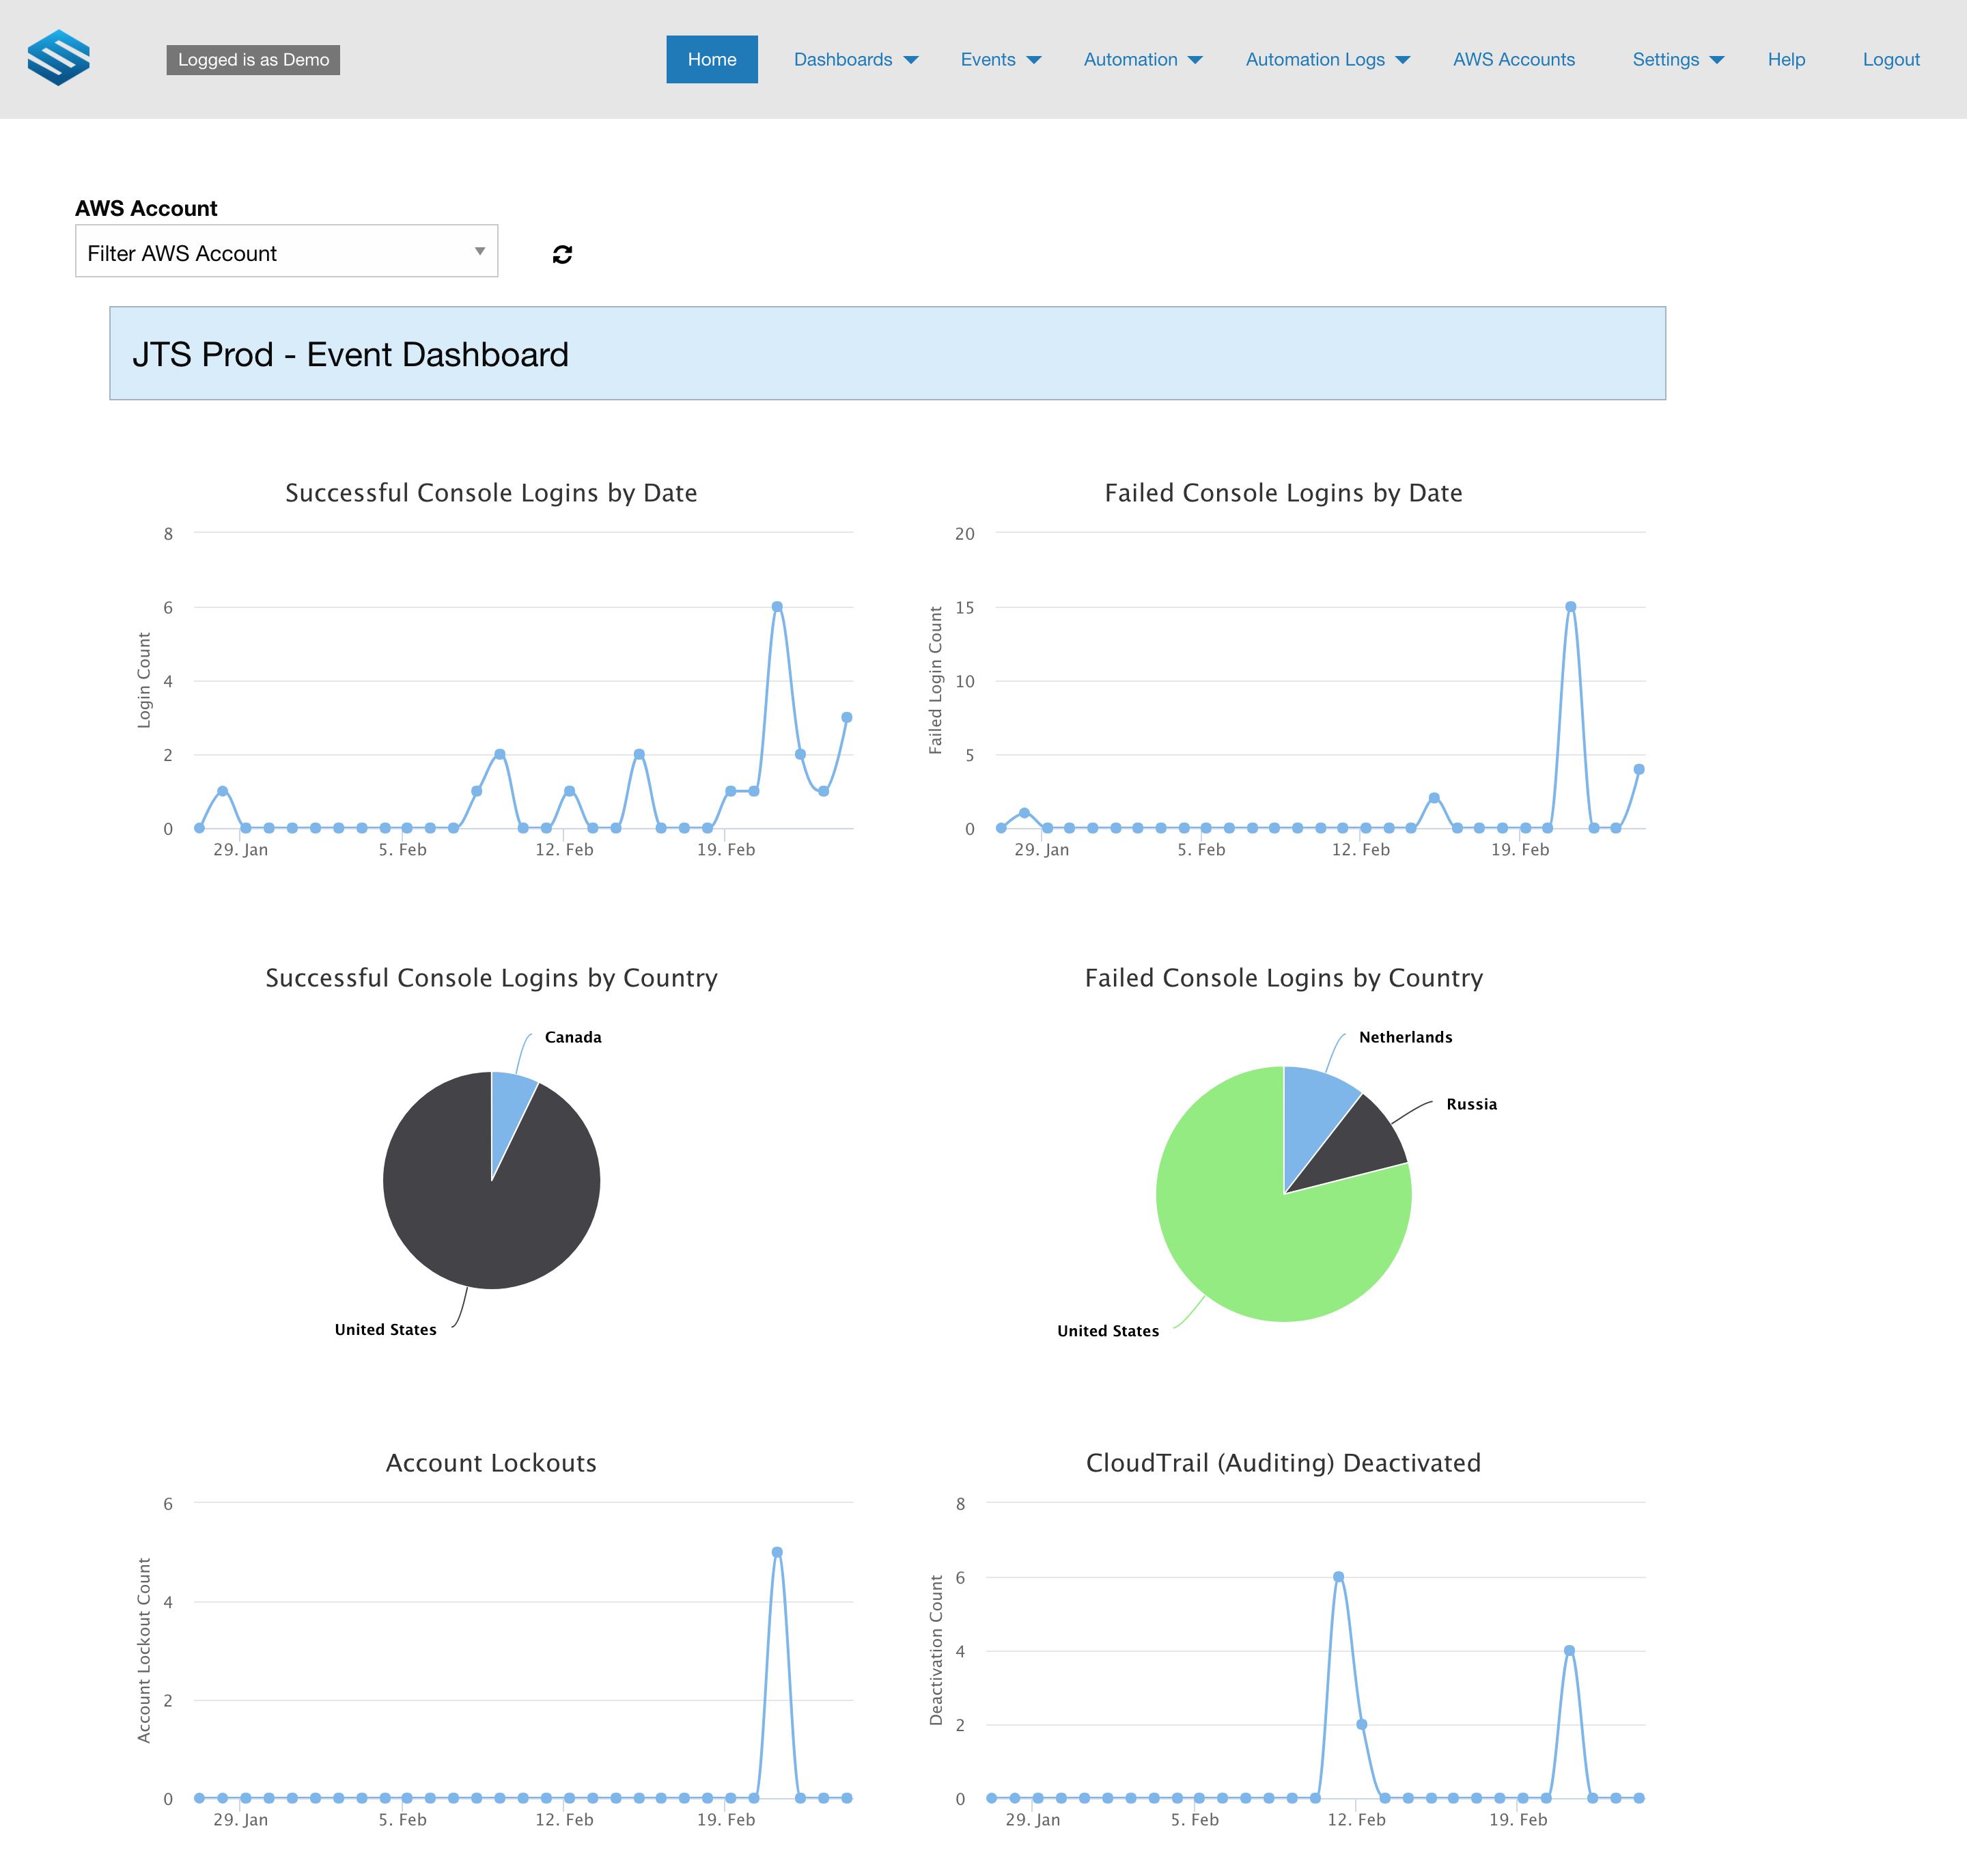Click the peak point of Failed Console Logins
This screenshot has height=1876, width=1967.
1570,607
